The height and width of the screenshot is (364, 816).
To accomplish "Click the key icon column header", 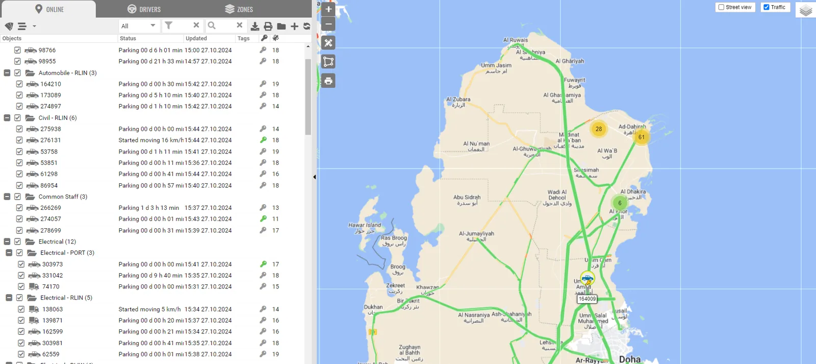I will tap(264, 38).
